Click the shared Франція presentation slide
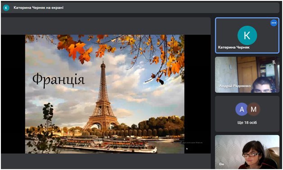Screen dimensions: 283x170 [x=105, y=94]
